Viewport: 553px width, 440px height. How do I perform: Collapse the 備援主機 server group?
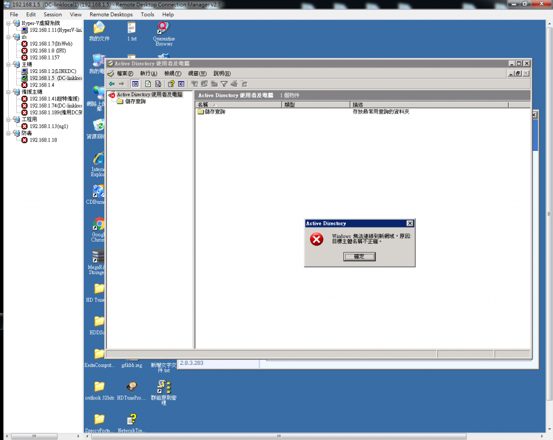point(8,92)
